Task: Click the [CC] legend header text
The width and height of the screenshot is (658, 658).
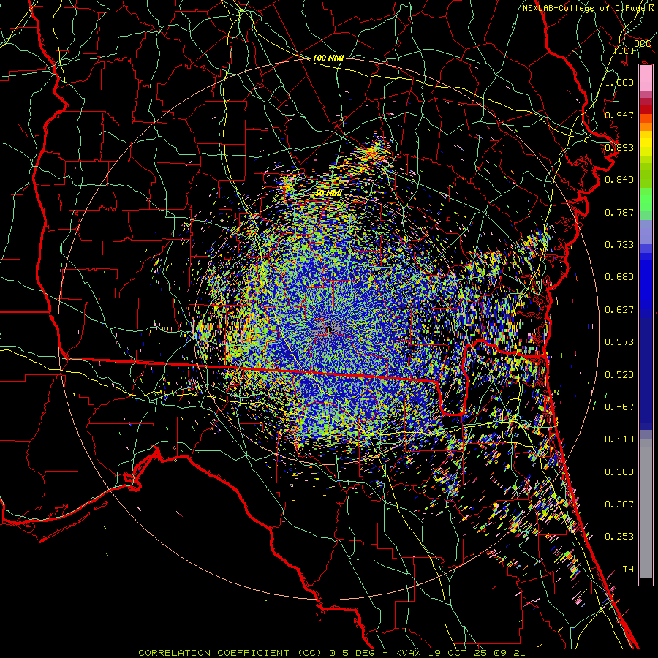Action: click(x=624, y=50)
